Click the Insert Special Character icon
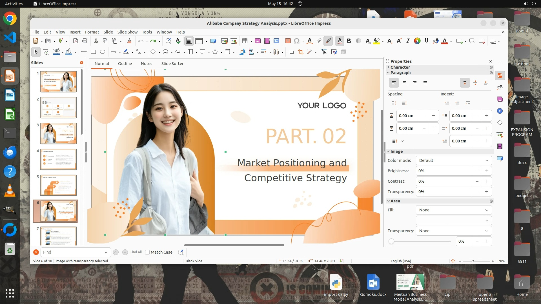 pos(296,41)
